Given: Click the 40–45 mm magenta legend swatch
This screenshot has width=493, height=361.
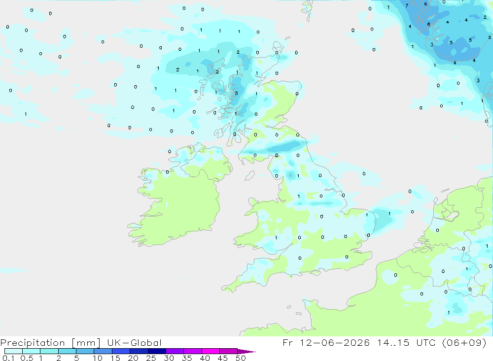Looking at the screenshot, I should (x=211, y=351).
